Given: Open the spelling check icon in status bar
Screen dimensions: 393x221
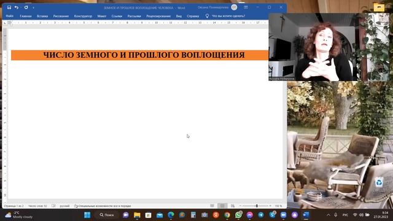Looking at the screenshot, I should 53,206.
